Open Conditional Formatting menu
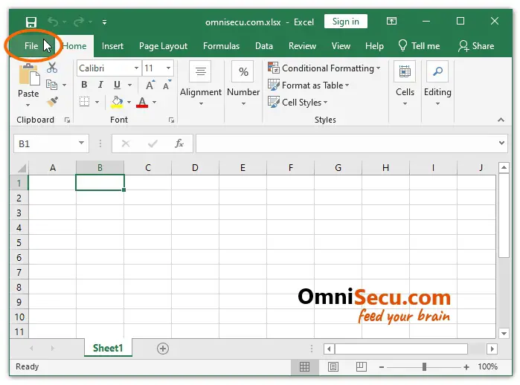520x385 pixels. pos(324,68)
